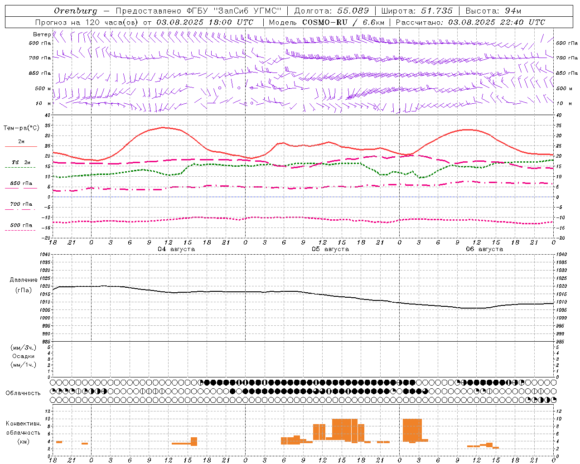
Task: Click the 'Долгота: 55.089' longitude value
Action: tap(332, 11)
